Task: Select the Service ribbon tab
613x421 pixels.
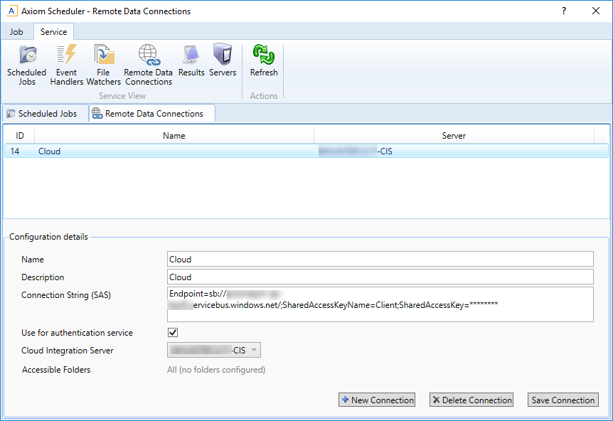Action: [x=53, y=32]
